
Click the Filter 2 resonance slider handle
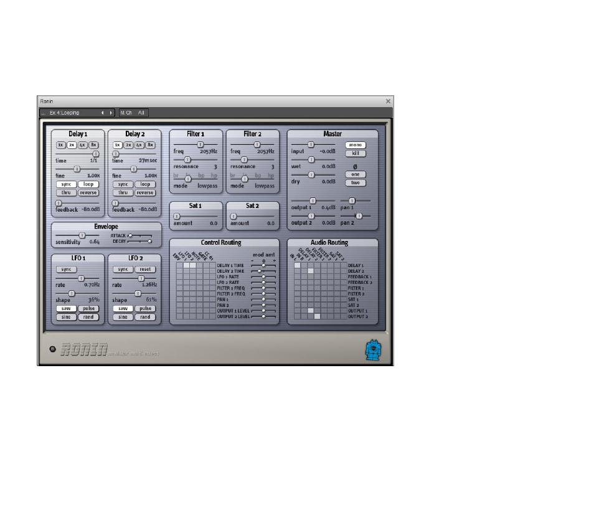pos(244,159)
